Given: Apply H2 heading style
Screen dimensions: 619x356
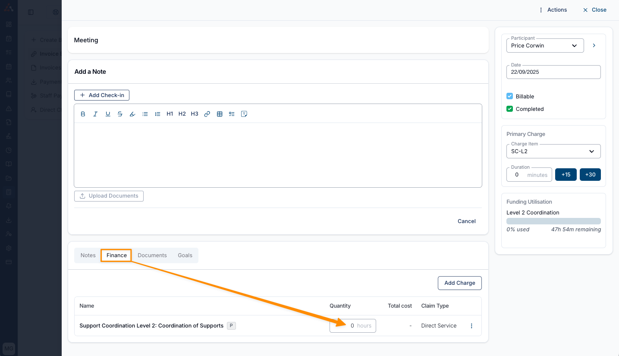Looking at the screenshot, I should [x=182, y=114].
